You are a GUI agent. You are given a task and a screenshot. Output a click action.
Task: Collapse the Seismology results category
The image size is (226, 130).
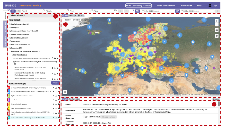(10, 48)
